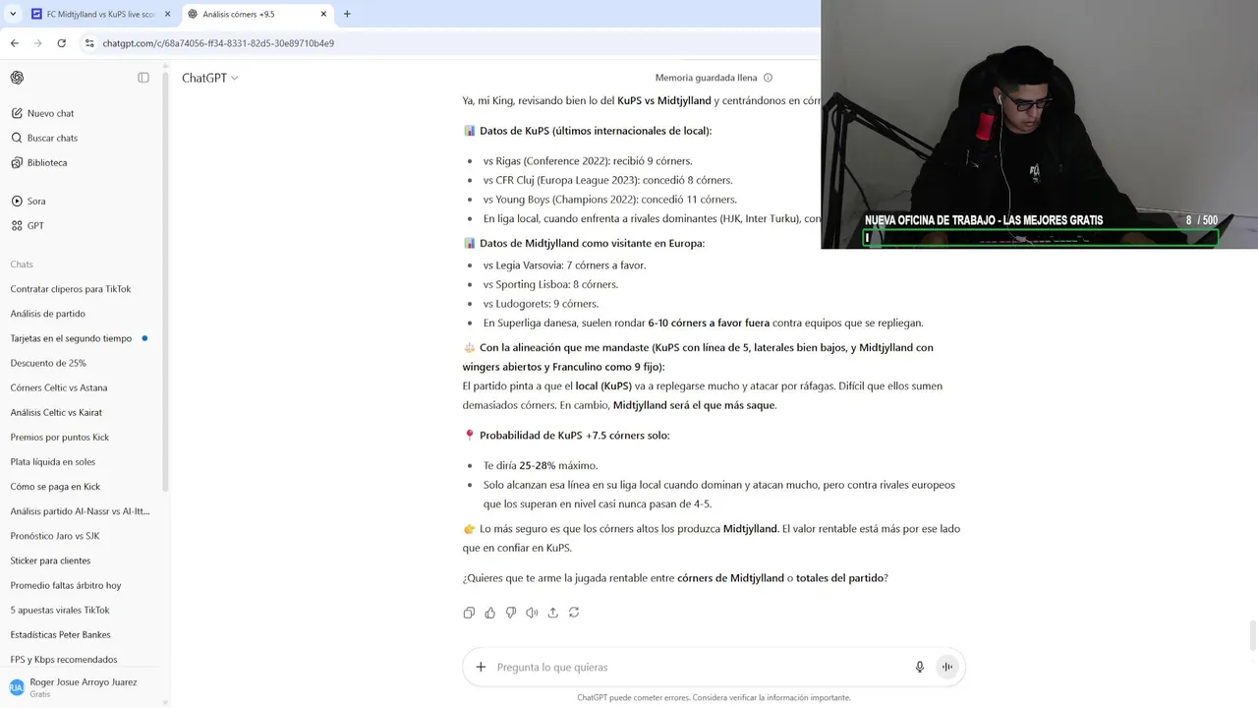Click the main page vertical scrollbar
This screenshot has height=708, width=1258.
tap(1252, 635)
